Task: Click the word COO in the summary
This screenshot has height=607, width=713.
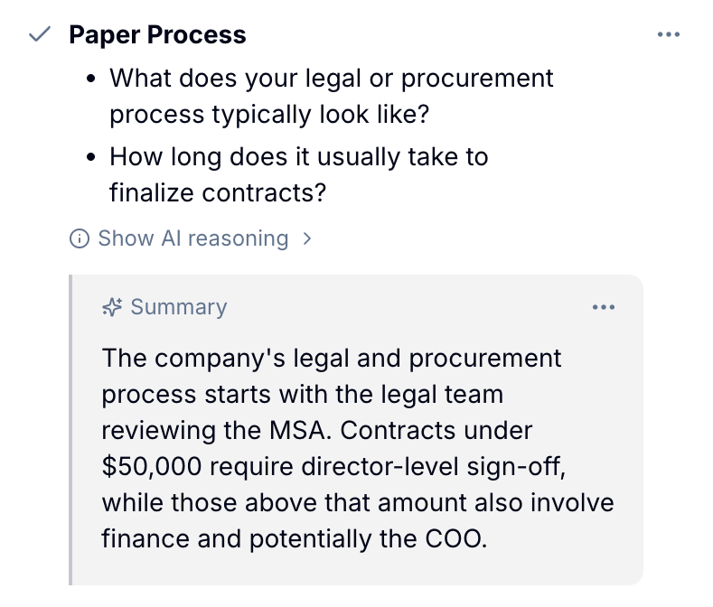Action: click(x=454, y=538)
